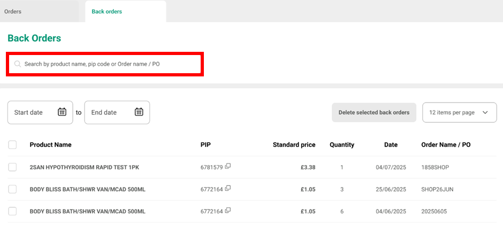Switch to the Orders tab

(13, 11)
